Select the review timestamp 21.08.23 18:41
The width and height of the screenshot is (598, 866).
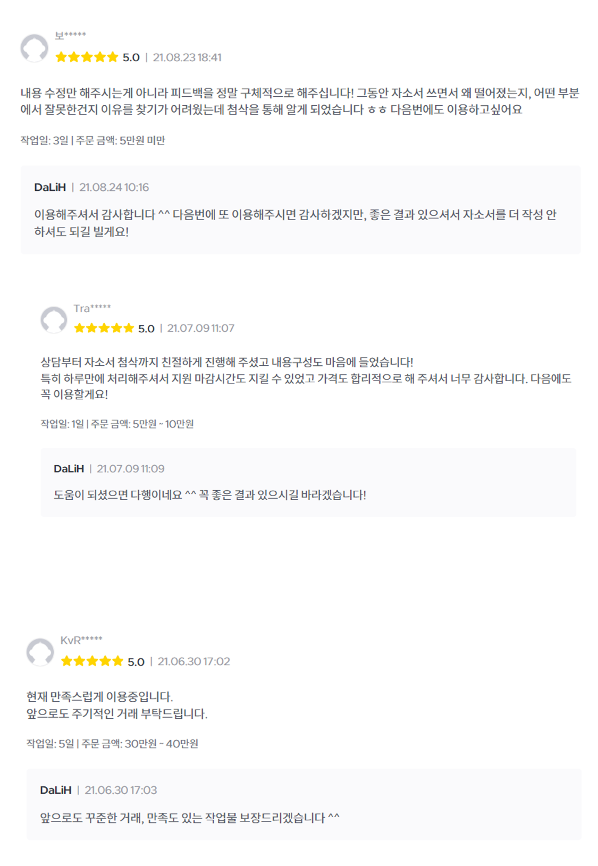click(187, 57)
